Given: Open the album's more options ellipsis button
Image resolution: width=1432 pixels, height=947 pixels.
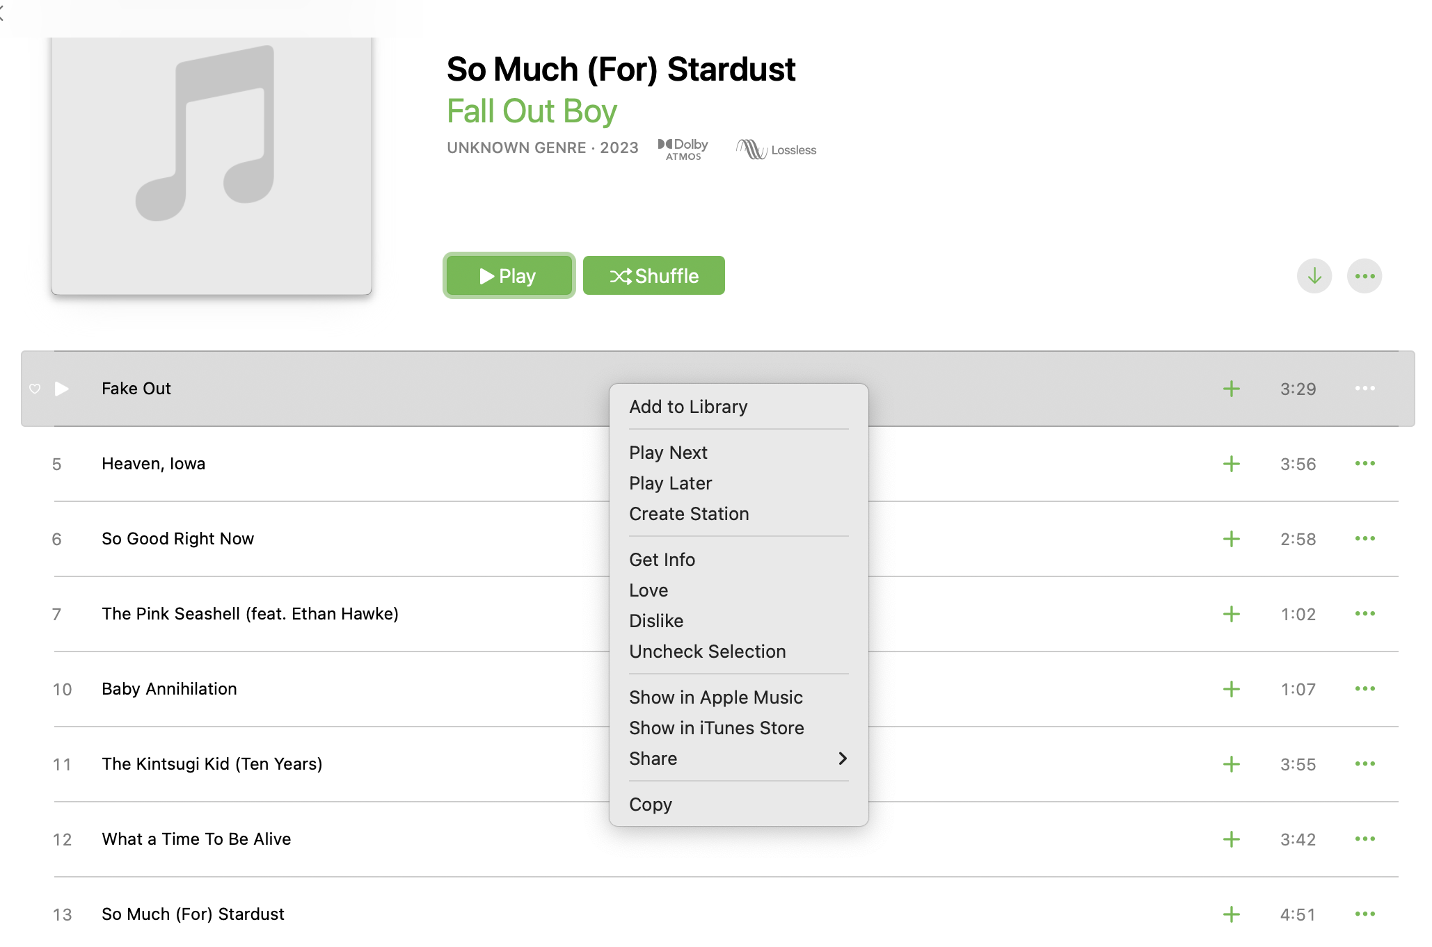Looking at the screenshot, I should point(1364,276).
